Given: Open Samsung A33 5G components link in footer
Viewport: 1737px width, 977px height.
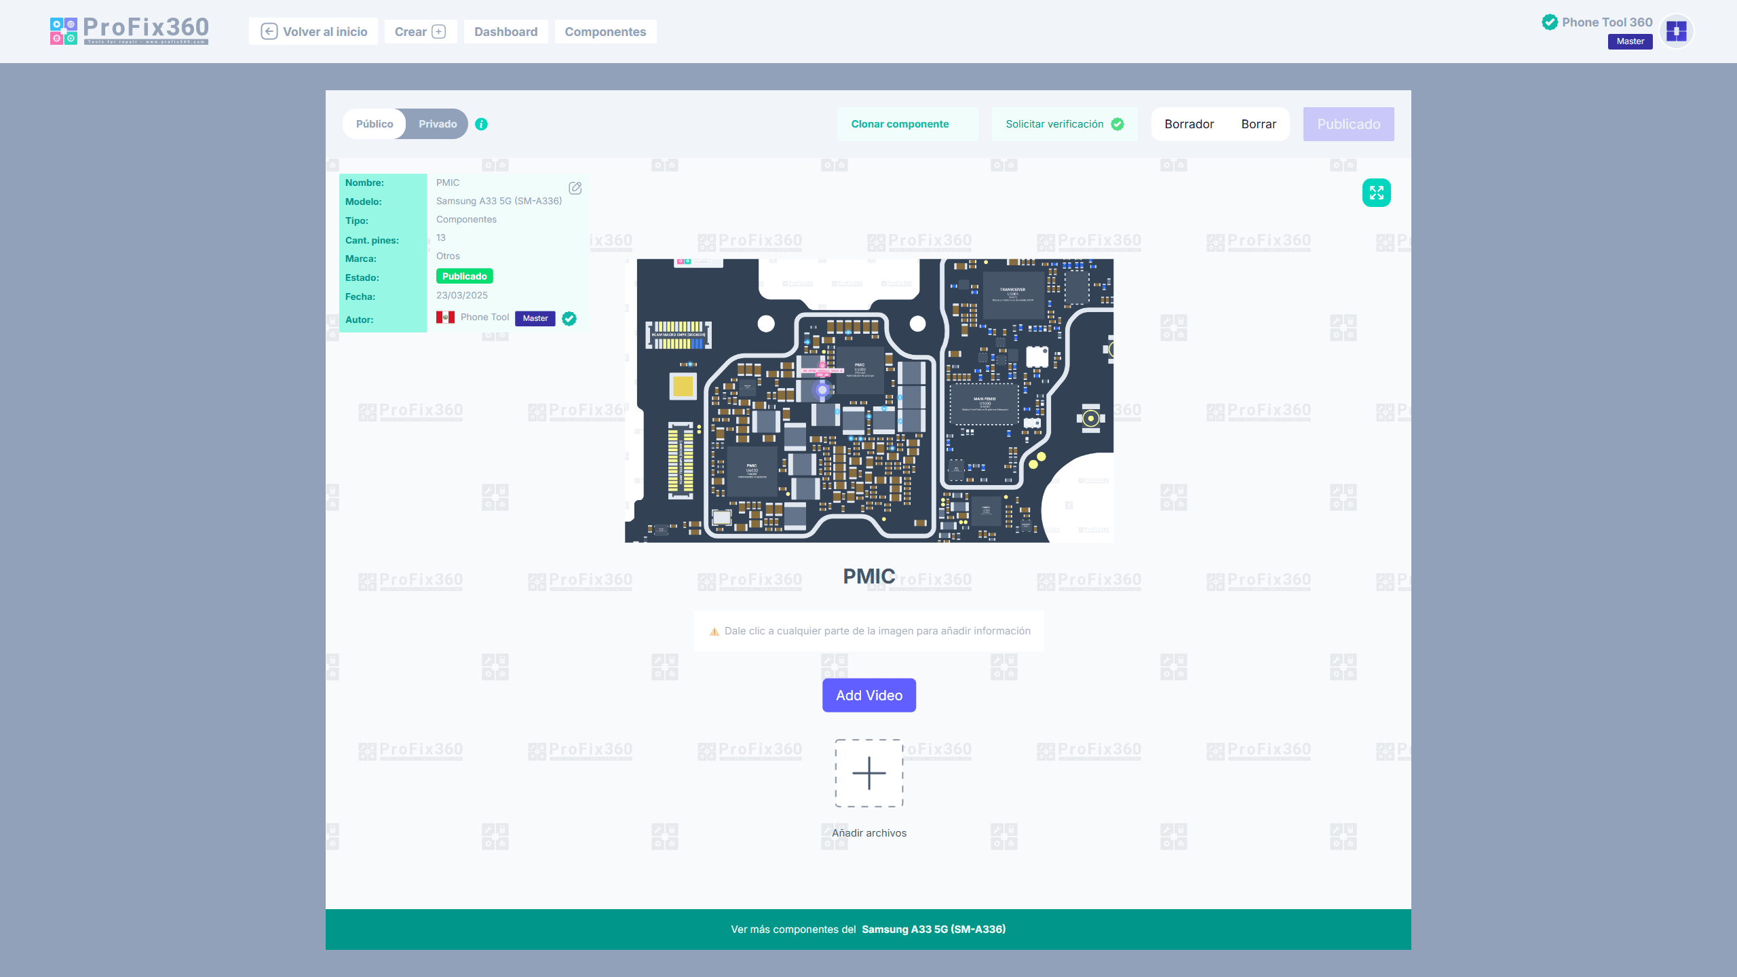Looking at the screenshot, I should 934,929.
